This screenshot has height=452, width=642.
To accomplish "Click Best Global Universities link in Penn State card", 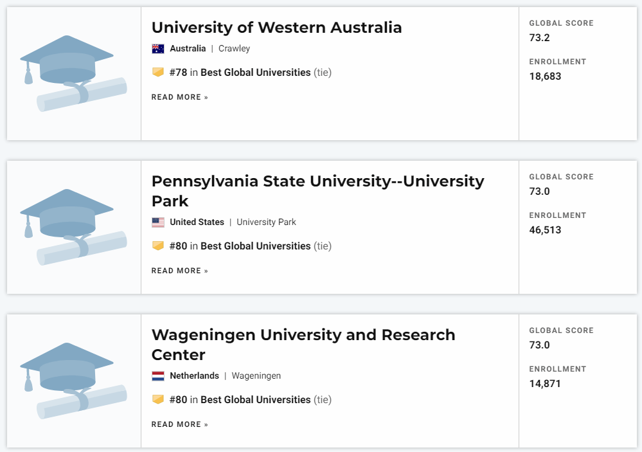I will 256,246.
